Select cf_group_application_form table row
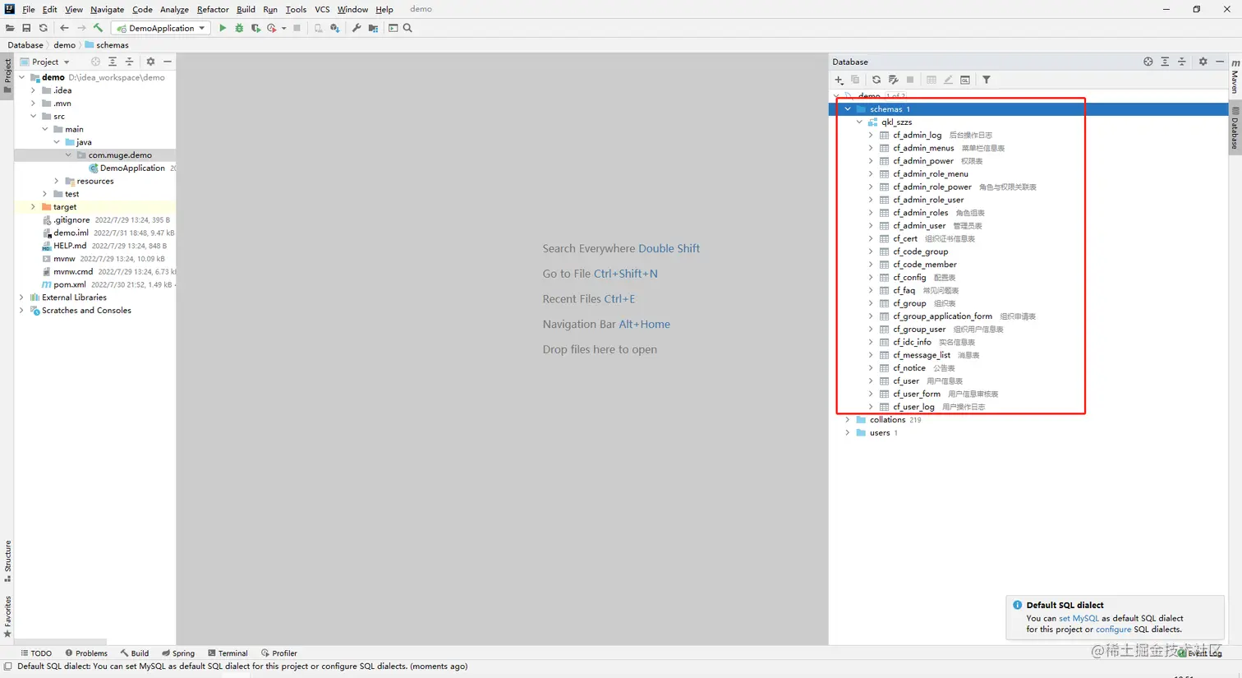This screenshot has width=1242, height=678. [x=942, y=316]
